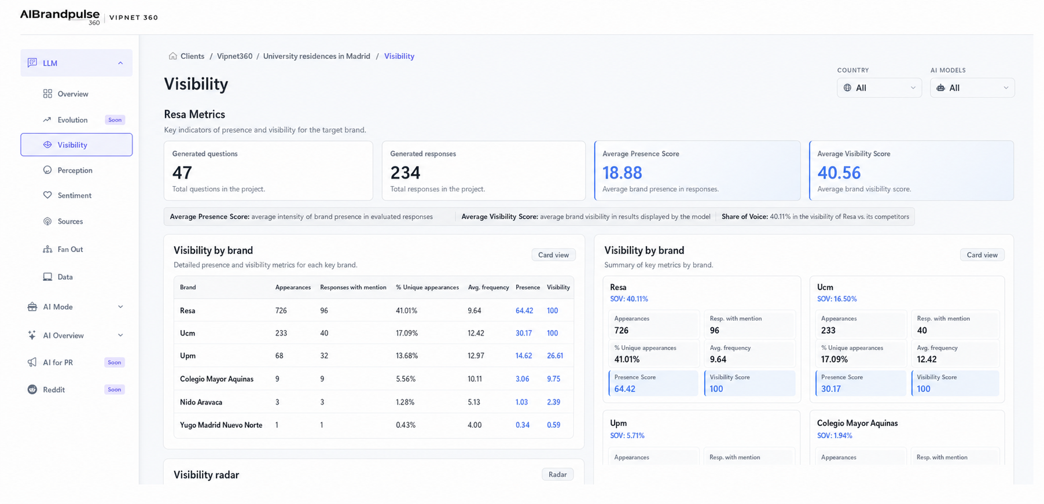Click the Evolution trend-line icon
Image resolution: width=1044 pixels, height=504 pixels.
[47, 120]
